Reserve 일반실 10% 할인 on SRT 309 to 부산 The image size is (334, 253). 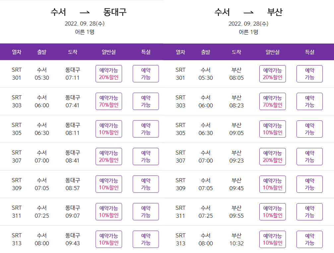pos(272,184)
